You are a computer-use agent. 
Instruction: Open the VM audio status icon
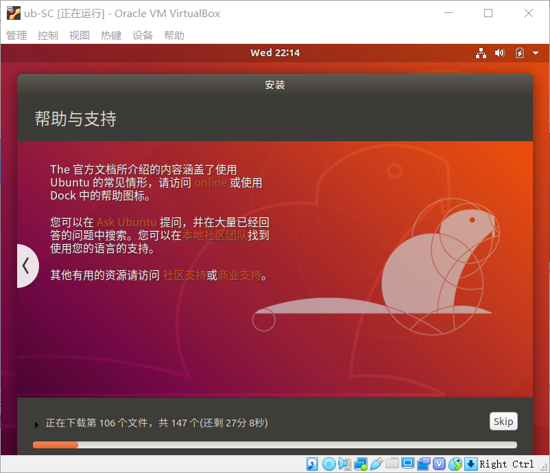click(x=345, y=464)
